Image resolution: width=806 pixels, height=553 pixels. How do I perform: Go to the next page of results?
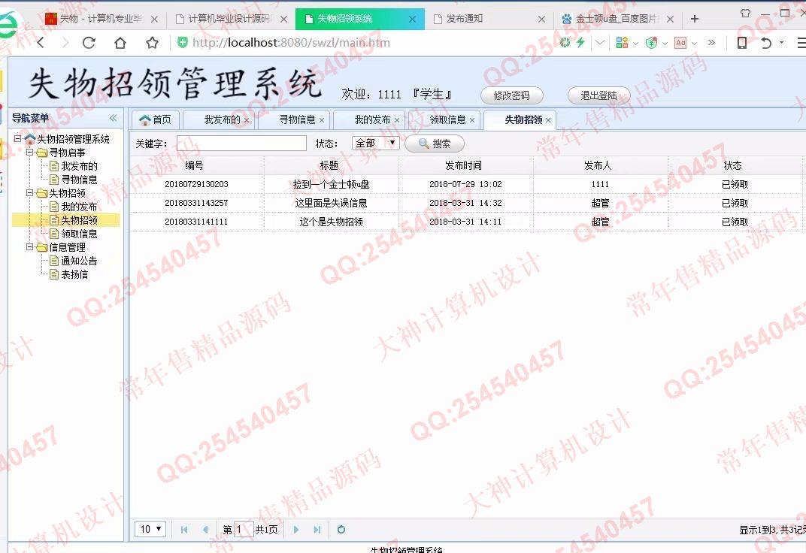click(x=295, y=530)
